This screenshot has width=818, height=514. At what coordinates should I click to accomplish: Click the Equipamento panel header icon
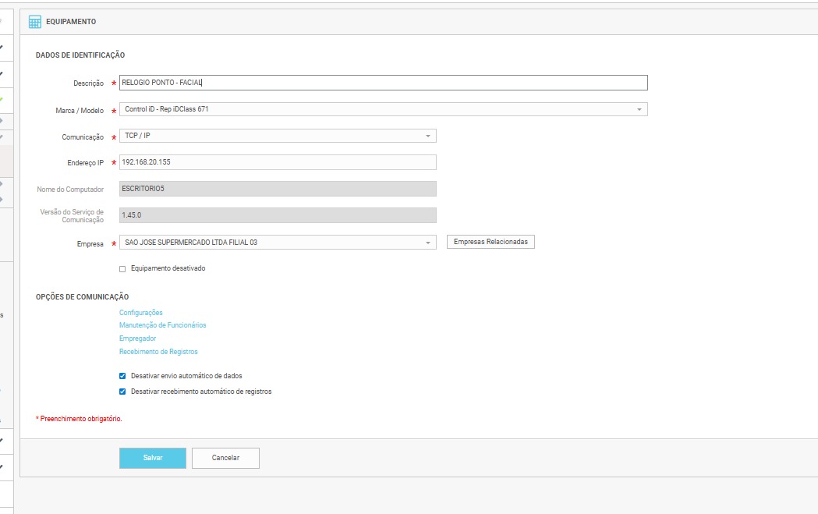coord(35,22)
